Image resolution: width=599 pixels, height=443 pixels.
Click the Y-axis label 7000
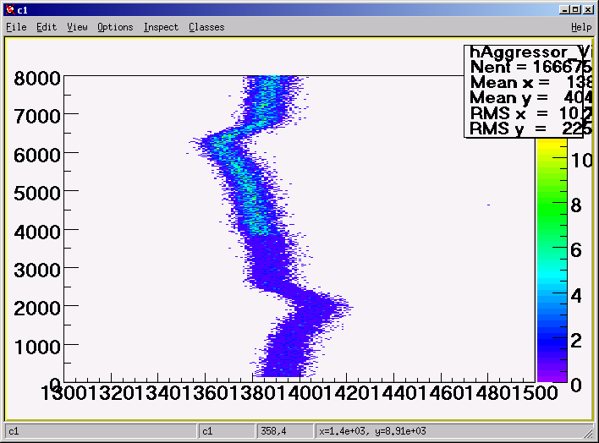[37, 116]
